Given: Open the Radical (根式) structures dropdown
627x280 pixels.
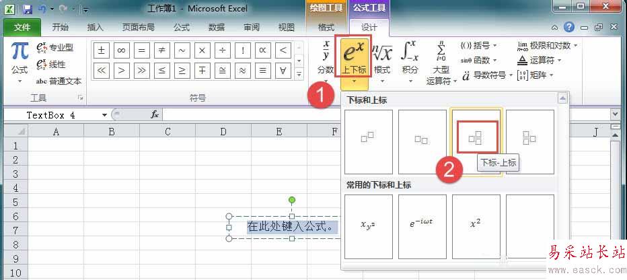Looking at the screenshot, I should point(382,62).
